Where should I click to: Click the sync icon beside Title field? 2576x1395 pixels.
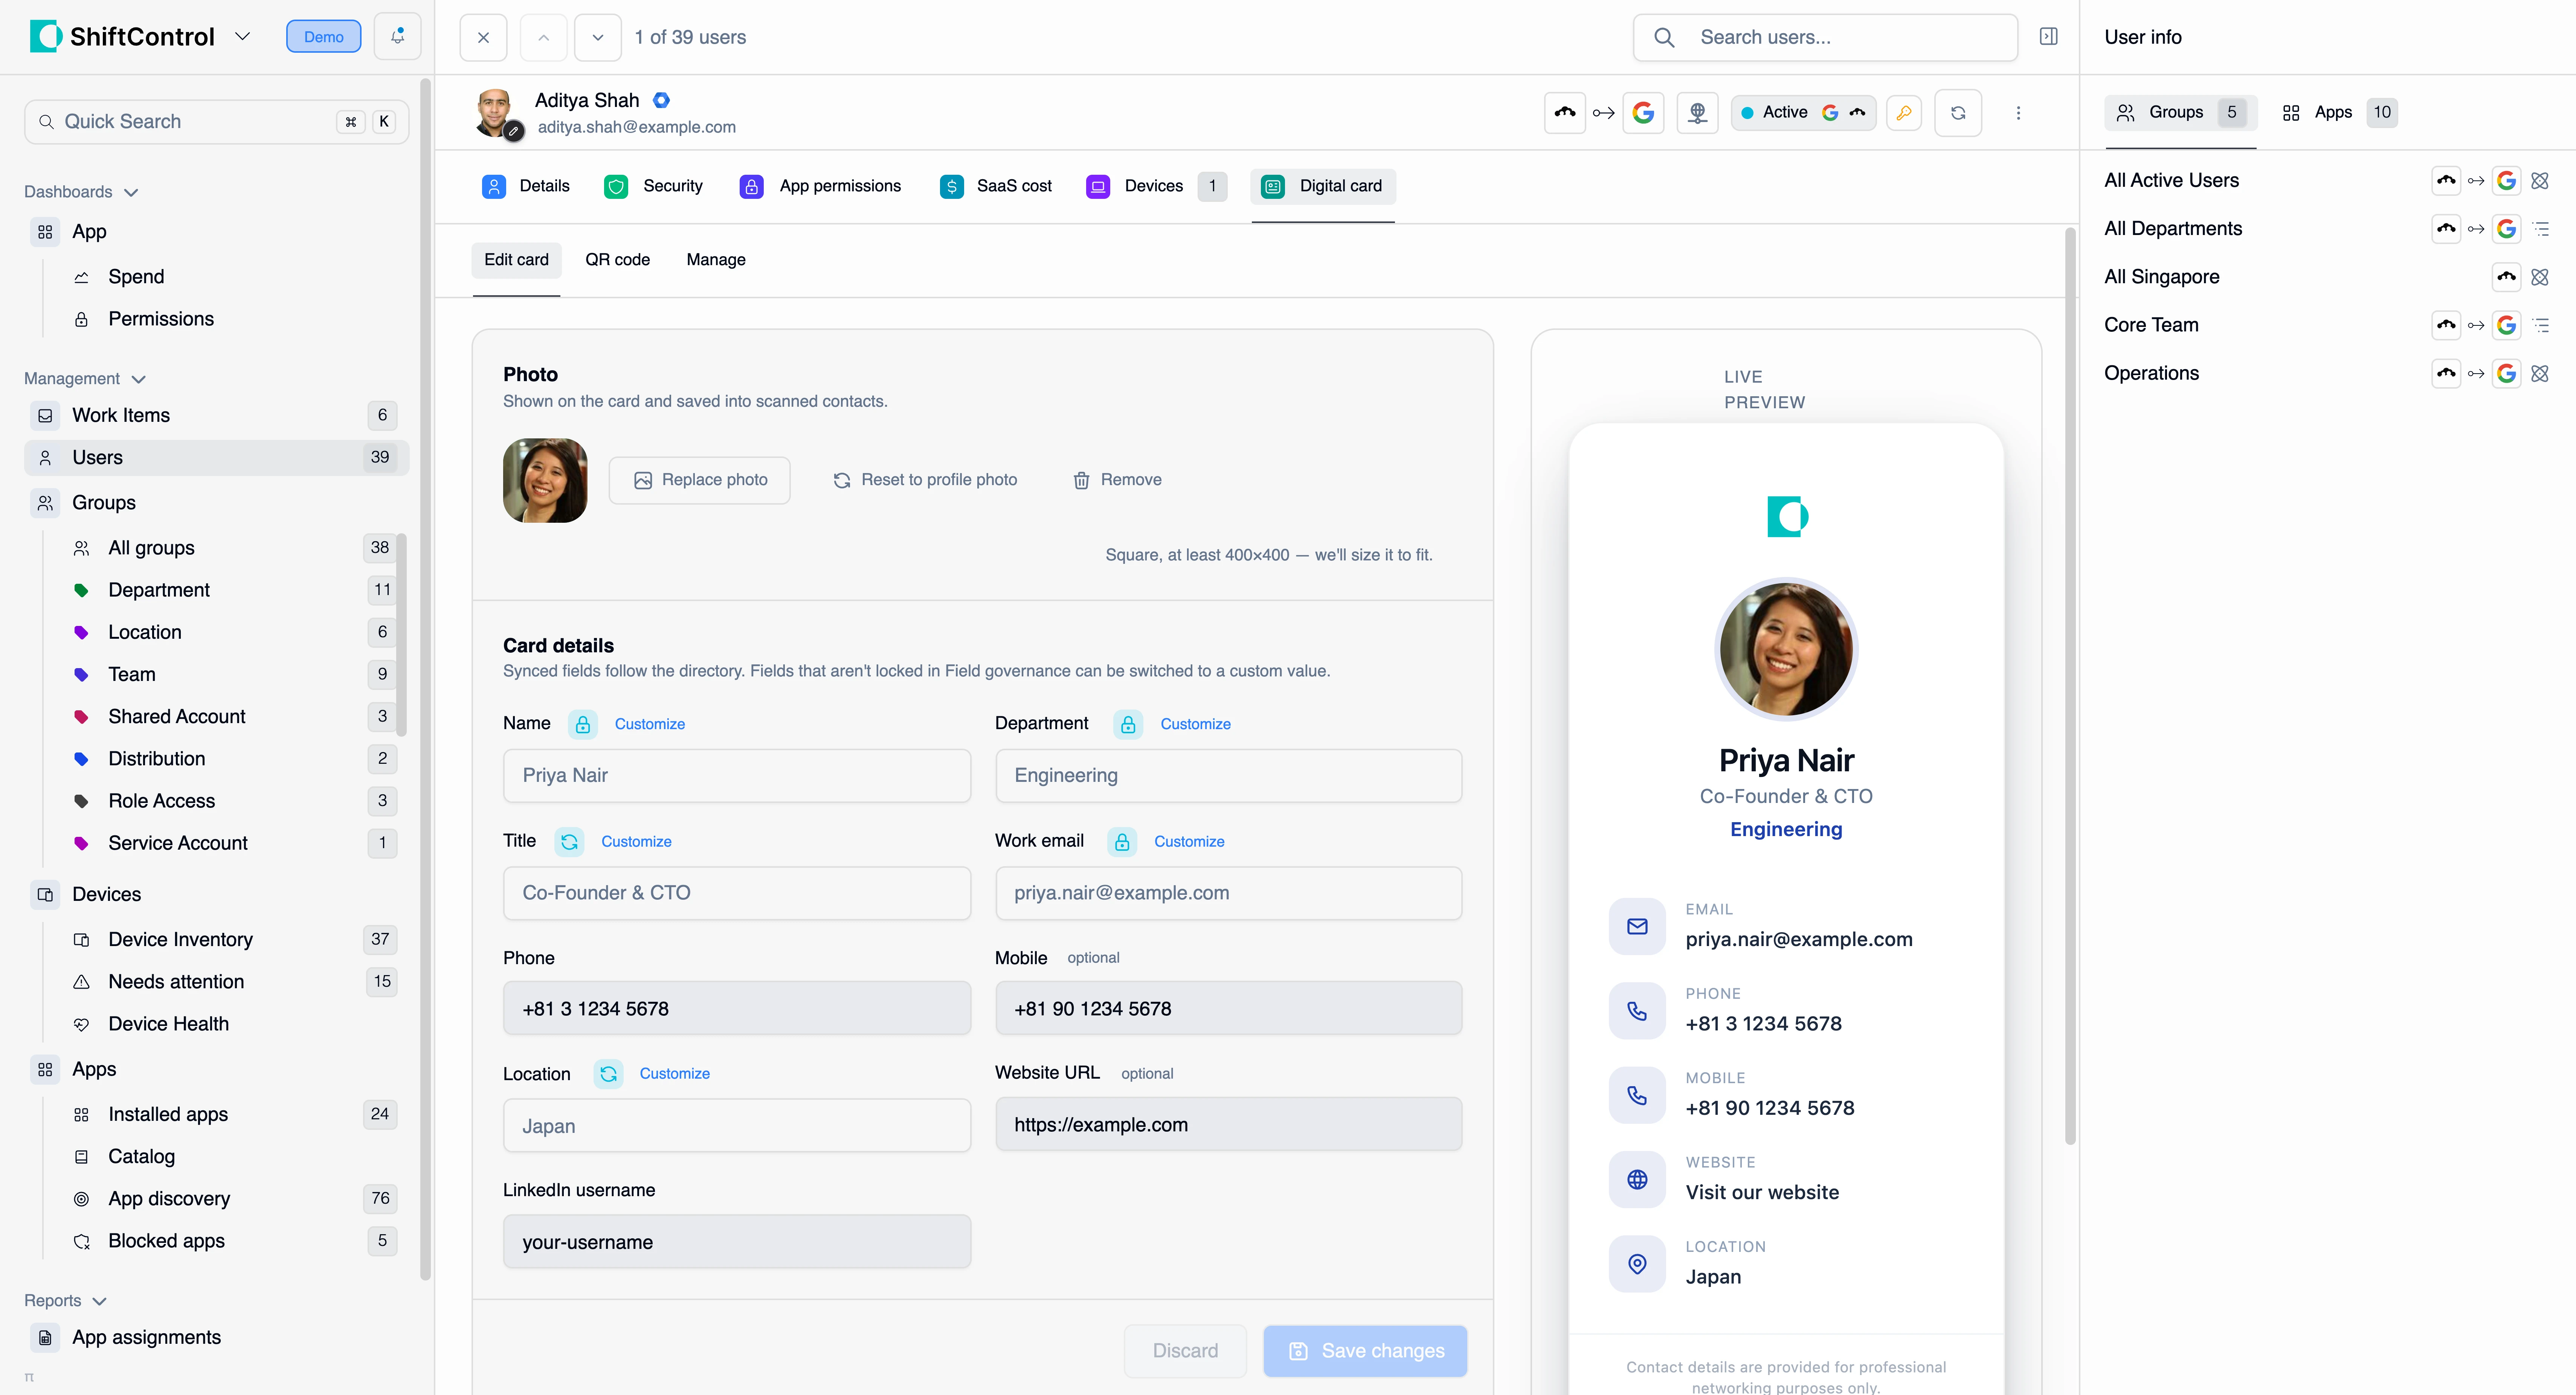pos(569,842)
